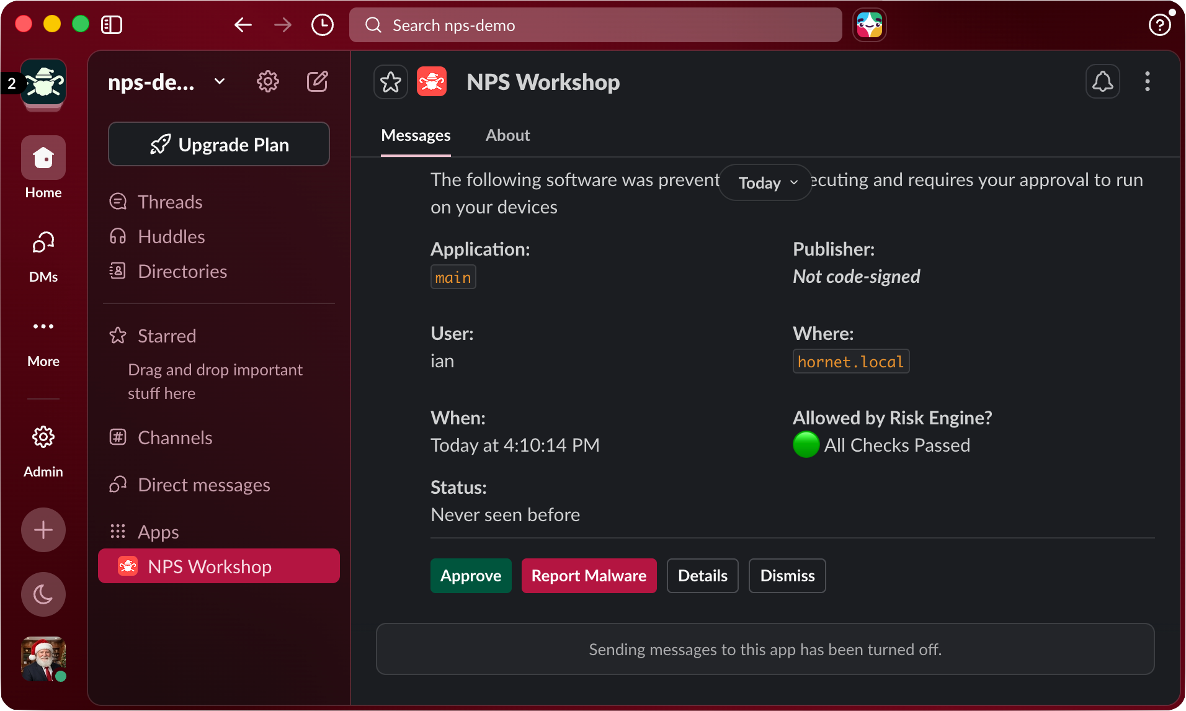
Task: Open Huddles in sidebar
Action: click(219, 236)
